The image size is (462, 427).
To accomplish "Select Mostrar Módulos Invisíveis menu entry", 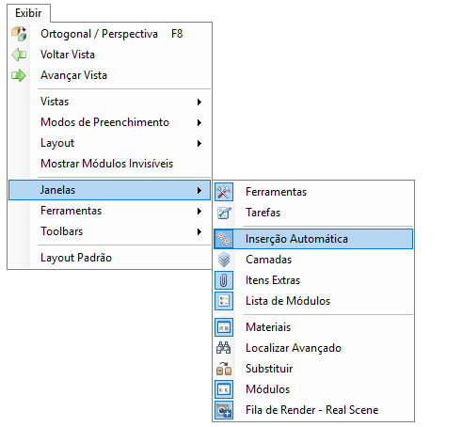I will click(109, 164).
